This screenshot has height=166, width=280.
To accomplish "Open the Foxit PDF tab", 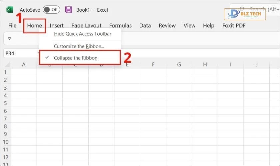I will [234, 26].
